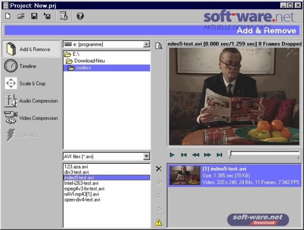
Task: Click the Video Compression camera icon
Action: (x=11, y=117)
